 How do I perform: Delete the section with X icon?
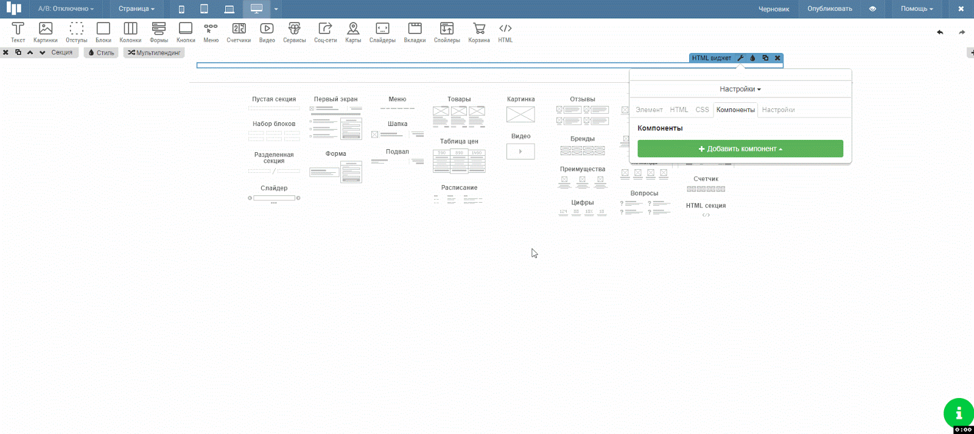click(x=5, y=52)
